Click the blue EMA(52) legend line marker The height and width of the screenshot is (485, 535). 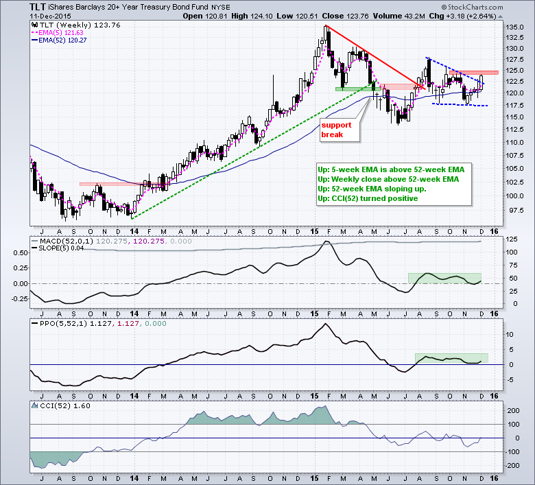tap(34, 40)
